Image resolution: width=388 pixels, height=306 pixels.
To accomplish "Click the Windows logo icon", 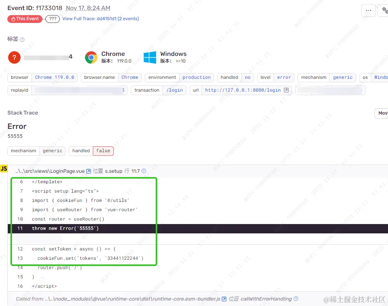I will (x=150, y=57).
